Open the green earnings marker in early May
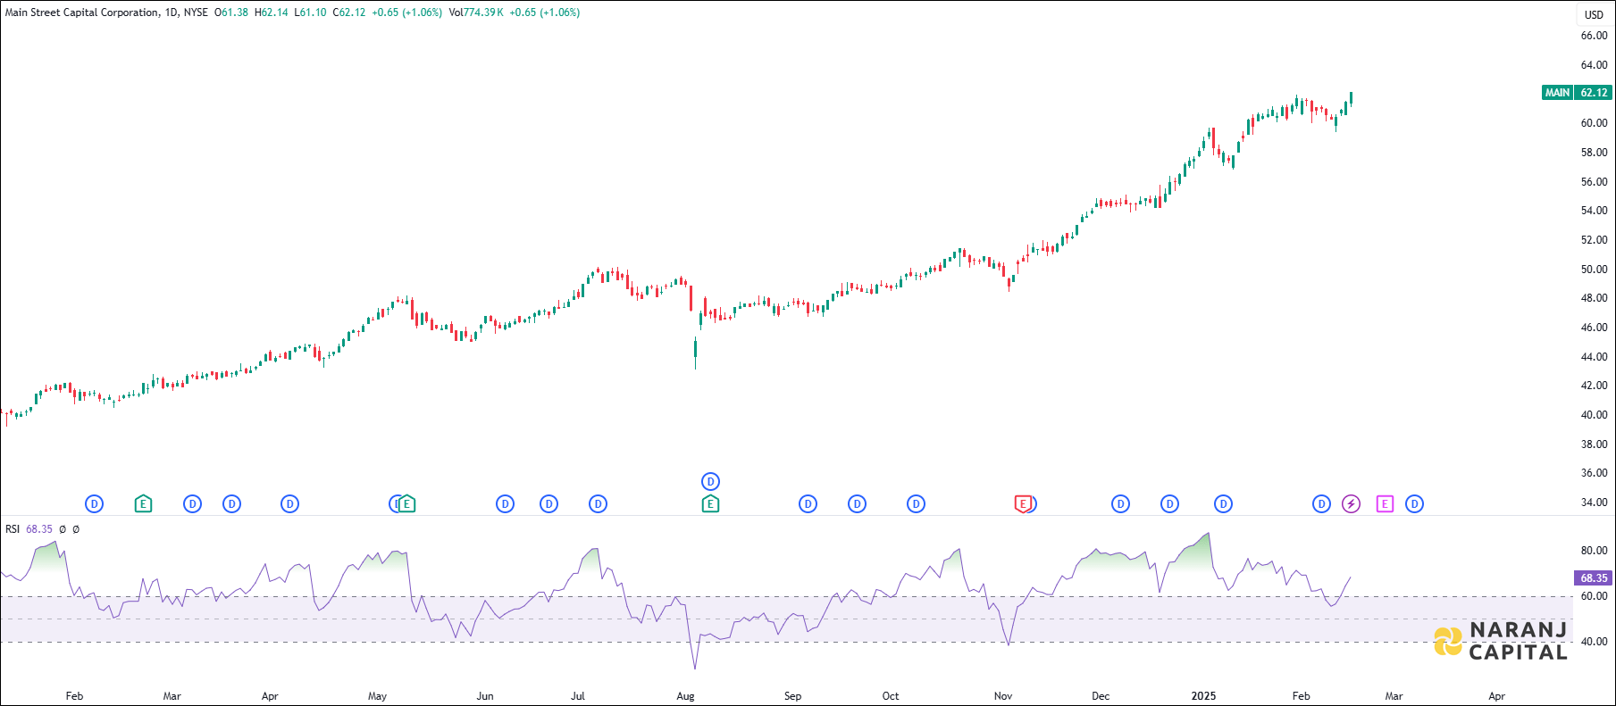The width and height of the screenshot is (1616, 706). click(x=406, y=504)
